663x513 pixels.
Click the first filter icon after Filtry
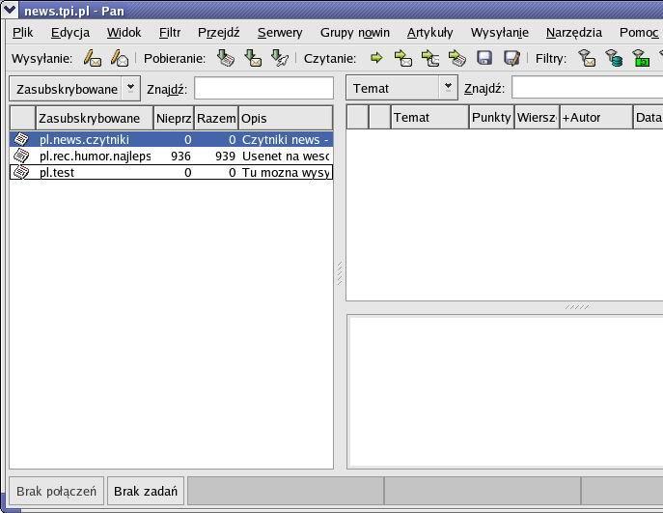[x=587, y=59]
